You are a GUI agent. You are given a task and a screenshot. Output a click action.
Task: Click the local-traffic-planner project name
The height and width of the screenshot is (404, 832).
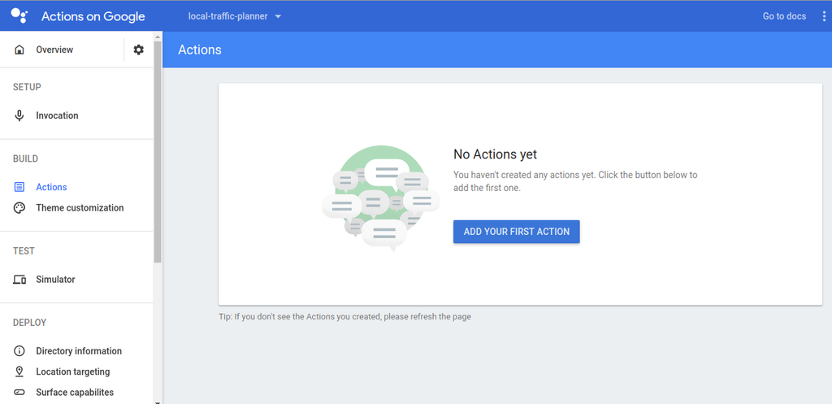click(x=228, y=16)
